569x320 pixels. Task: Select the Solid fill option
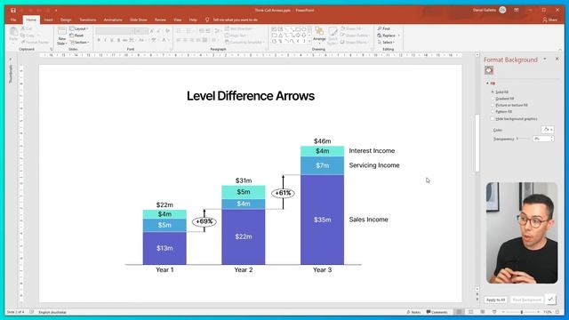pos(501,92)
